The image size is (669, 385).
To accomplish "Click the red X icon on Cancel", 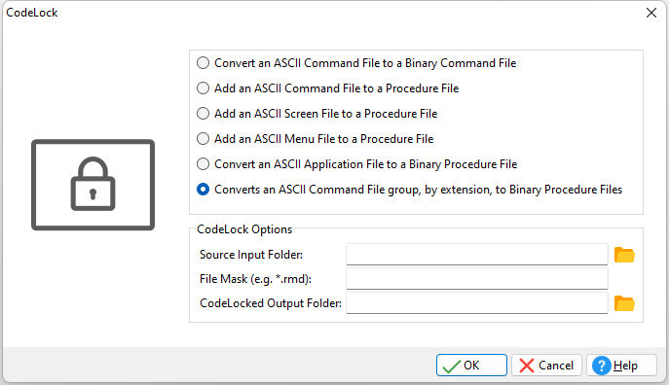I will point(527,366).
